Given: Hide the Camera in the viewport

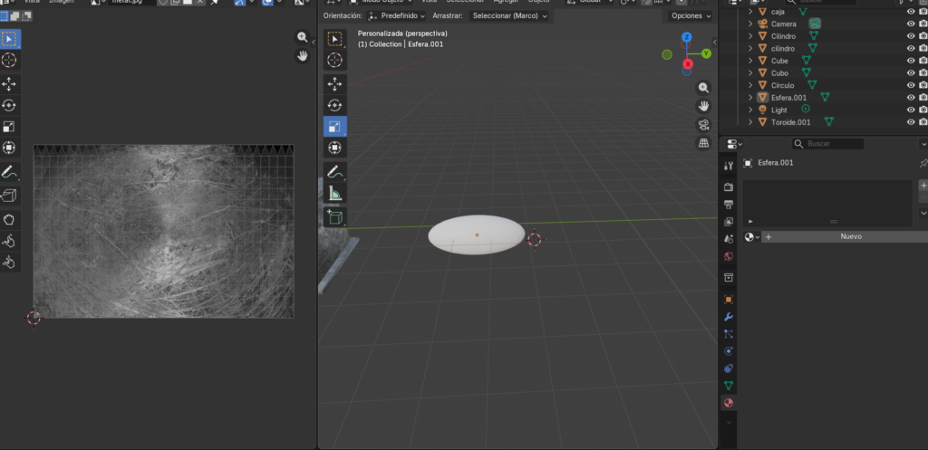Looking at the screenshot, I should click(911, 24).
